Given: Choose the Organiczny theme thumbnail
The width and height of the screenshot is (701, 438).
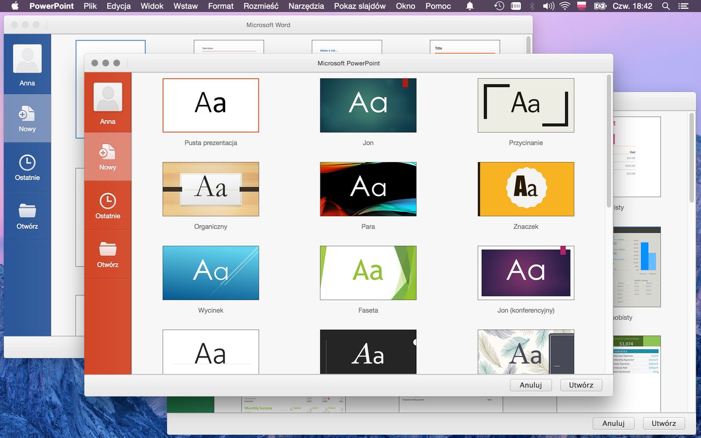Looking at the screenshot, I should point(211,189).
